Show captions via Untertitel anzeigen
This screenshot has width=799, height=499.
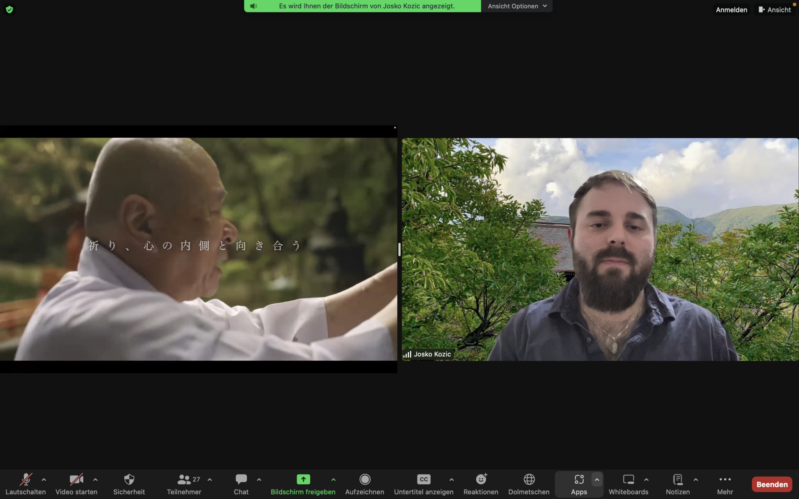(x=424, y=484)
